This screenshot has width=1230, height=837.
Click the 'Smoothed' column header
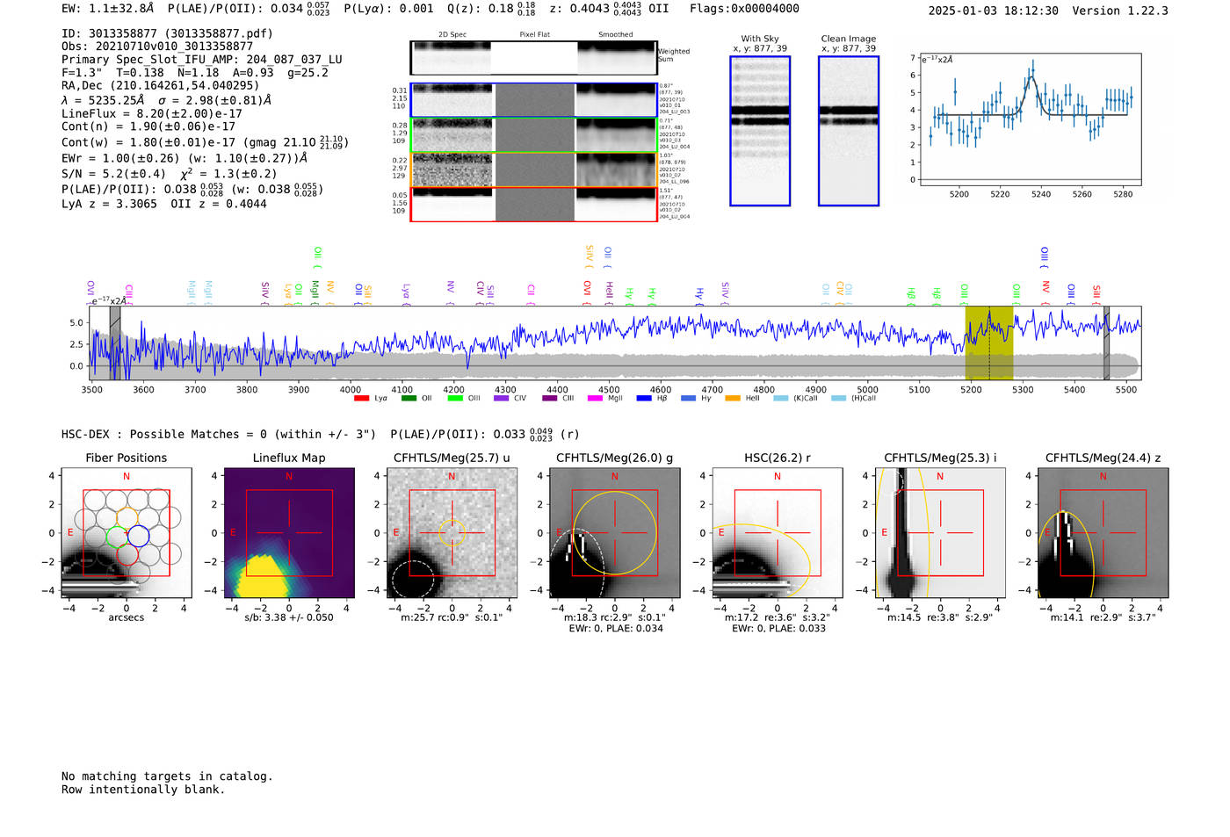616,34
